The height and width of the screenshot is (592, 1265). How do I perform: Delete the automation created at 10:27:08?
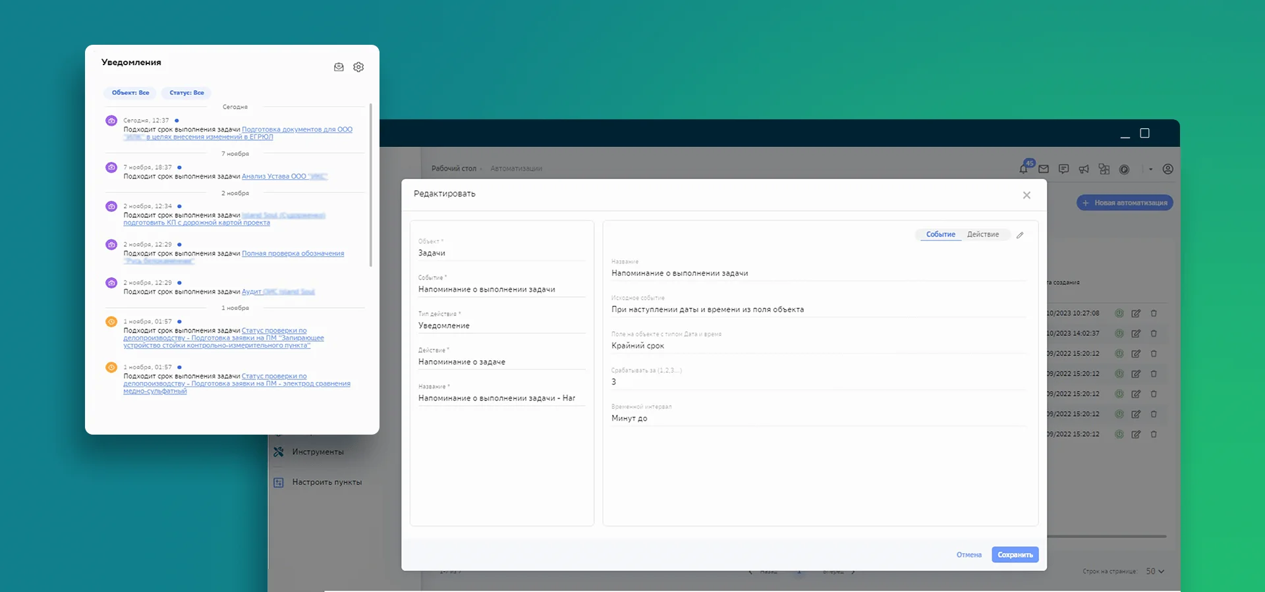[1154, 313]
